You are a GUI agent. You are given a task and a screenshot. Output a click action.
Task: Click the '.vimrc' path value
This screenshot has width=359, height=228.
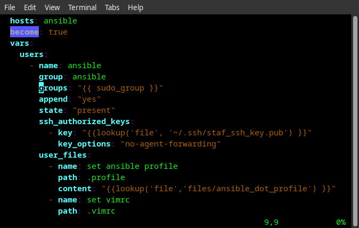[101, 211]
